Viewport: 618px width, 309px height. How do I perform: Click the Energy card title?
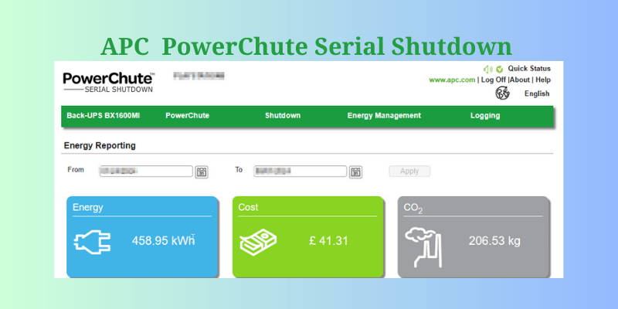pyautogui.click(x=88, y=207)
